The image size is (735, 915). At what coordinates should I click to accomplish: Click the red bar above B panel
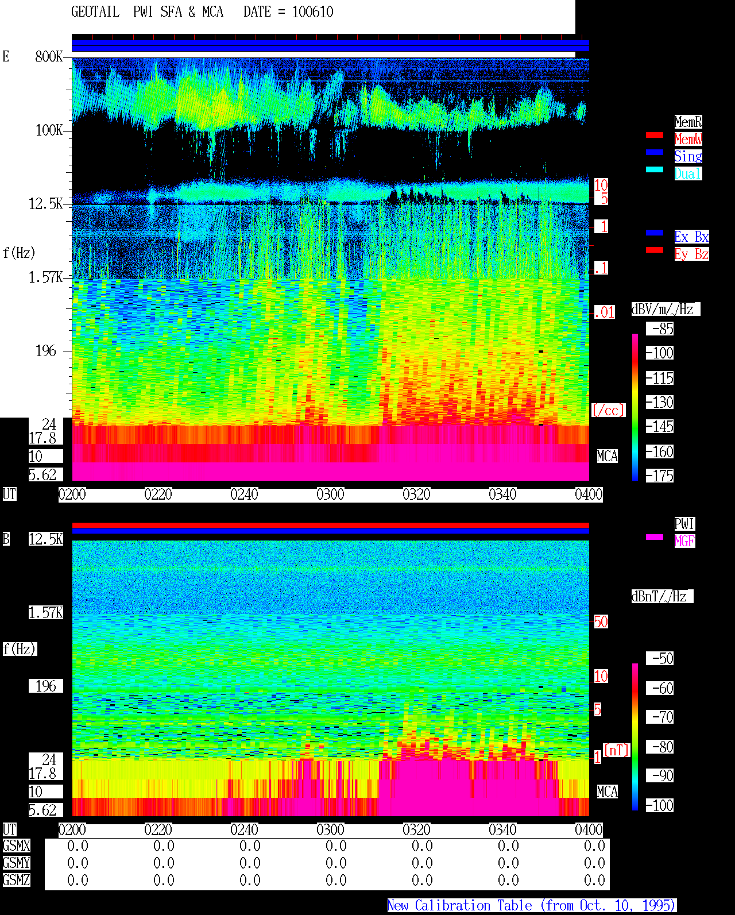(x=330, y=525)
